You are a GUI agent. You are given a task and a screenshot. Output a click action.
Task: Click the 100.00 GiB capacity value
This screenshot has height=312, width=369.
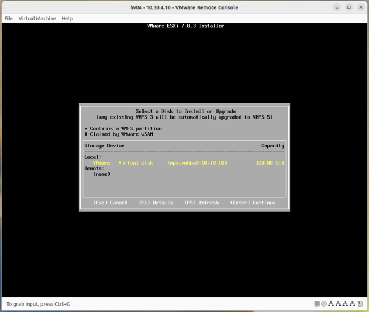pos(270,162)
